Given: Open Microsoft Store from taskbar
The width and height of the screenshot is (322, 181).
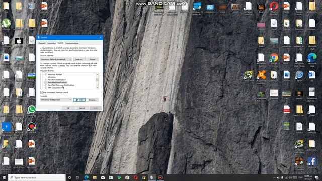Looking at the screenshot, I should pos(127,177).
